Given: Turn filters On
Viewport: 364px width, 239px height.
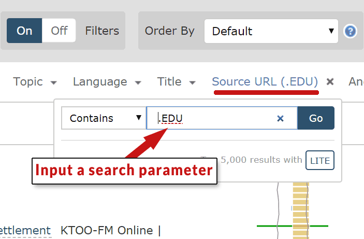Looking at the screenshot, I should [24, 31].
